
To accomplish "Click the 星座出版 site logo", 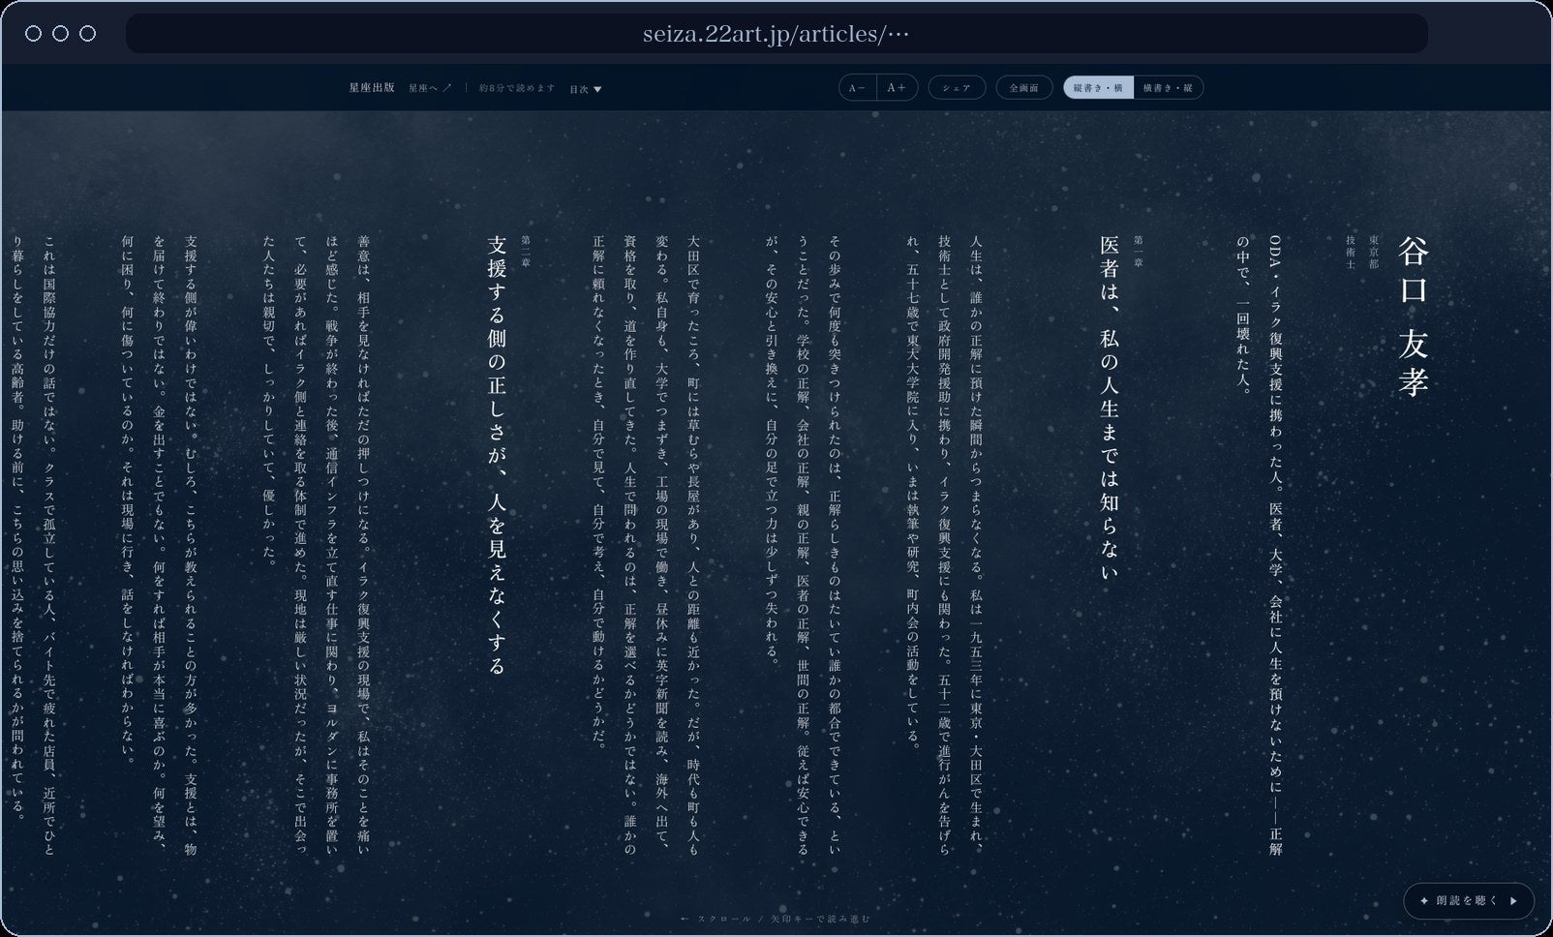I will pyautogui.click(x=372, y=88).
